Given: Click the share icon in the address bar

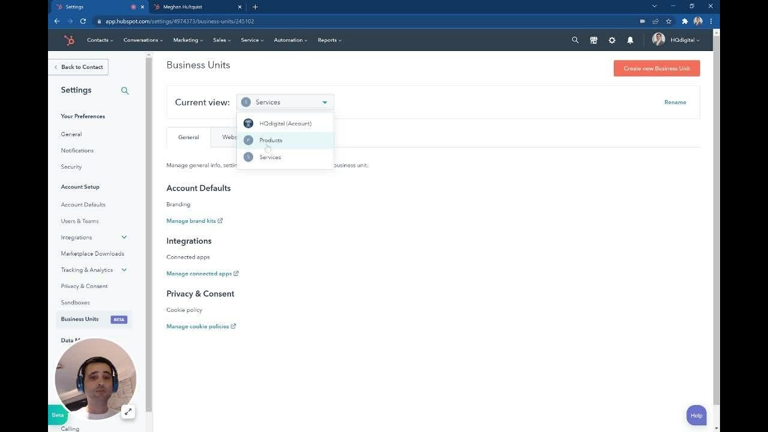Looking at the screenshot, I should point(655,21).
